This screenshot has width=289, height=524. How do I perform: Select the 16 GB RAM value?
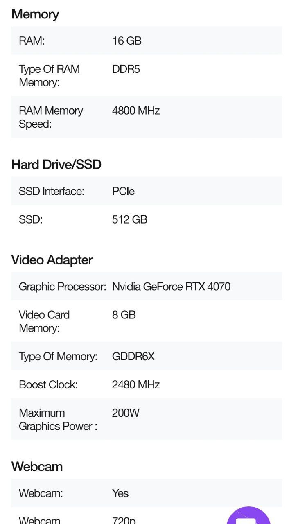[127, 41]
